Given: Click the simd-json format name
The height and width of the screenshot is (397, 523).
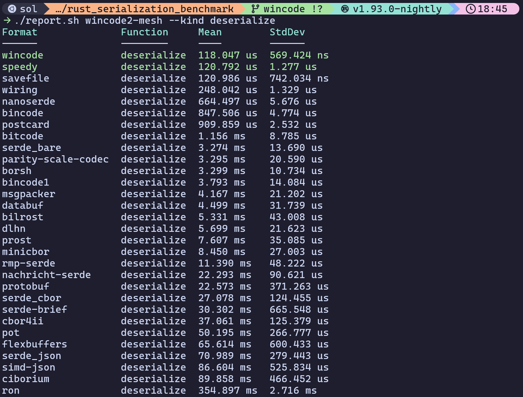Looking at the screenshot, I should [29, 367].
